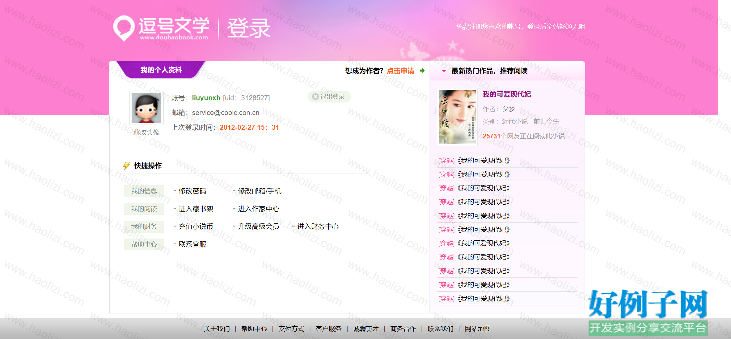Screen dimensions: 731x339
Task: Click 联系我们 in the footer
Action: [441, 329]
